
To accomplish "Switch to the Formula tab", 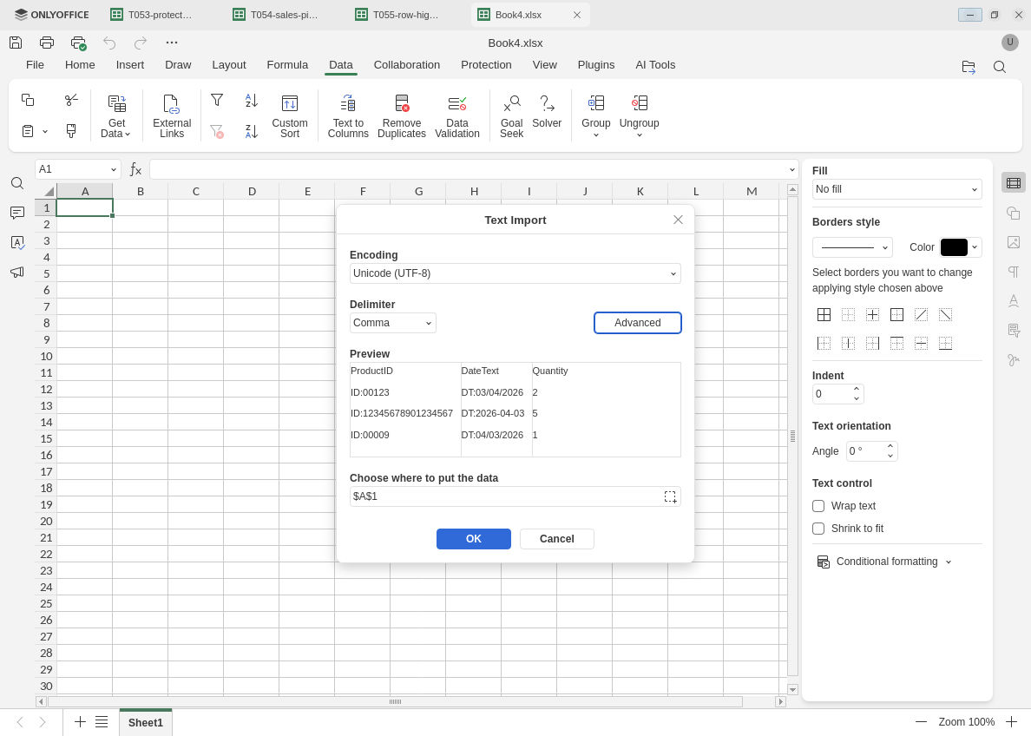I will pyautogui.click(x=287, y=65).
